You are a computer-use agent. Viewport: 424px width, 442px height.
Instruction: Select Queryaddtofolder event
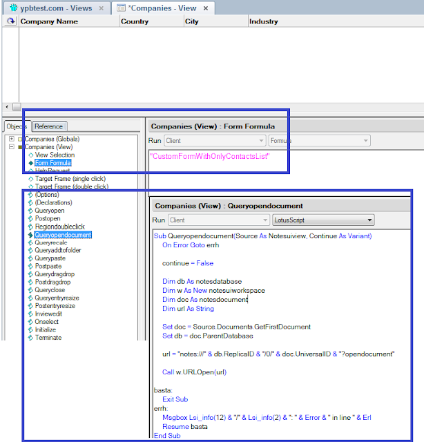pos(58,250)
